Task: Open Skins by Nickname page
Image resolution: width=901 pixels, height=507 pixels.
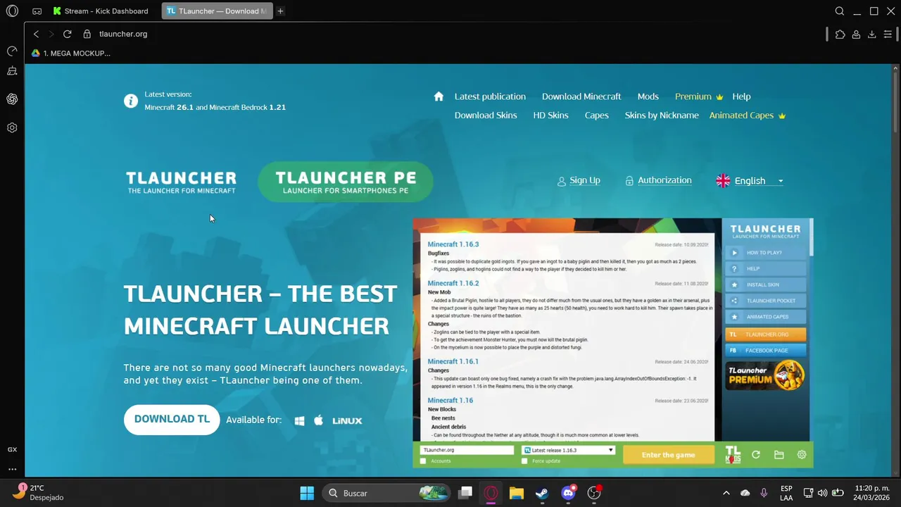Action: pos(662,115)
